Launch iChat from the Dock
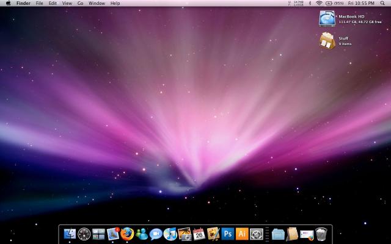 pos(156,234)
